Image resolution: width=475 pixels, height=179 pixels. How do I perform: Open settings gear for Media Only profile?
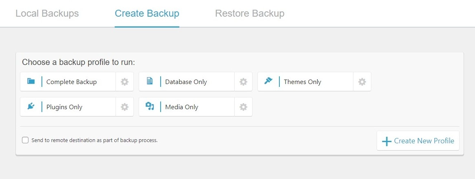[x=243, y=107]
